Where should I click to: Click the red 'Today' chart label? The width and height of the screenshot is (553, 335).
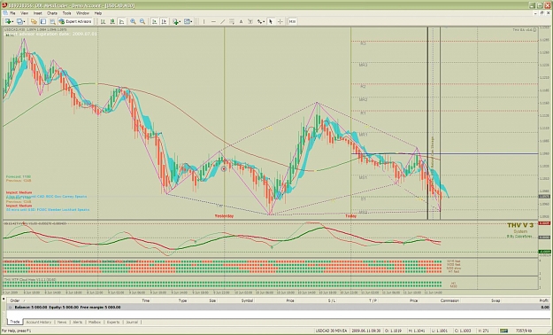point(351,216)
